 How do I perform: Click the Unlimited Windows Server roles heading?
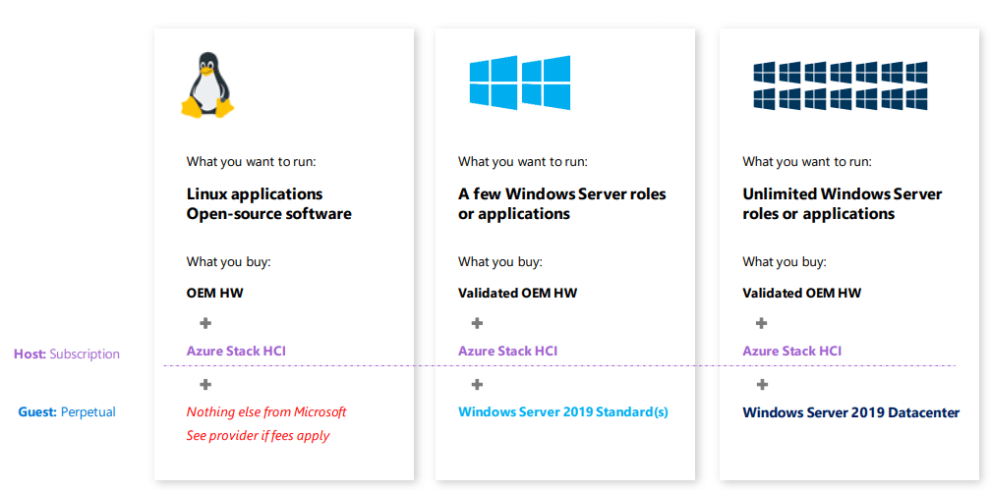pos(842,203)
